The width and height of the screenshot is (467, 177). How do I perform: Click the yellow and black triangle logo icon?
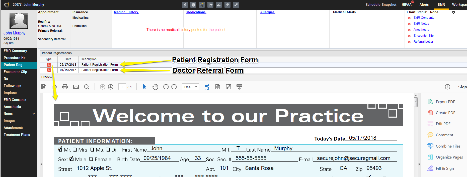pos(202,5)
